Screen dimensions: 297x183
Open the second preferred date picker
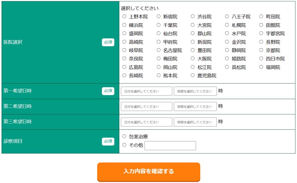pyautogui.click(x=146, y=106)
